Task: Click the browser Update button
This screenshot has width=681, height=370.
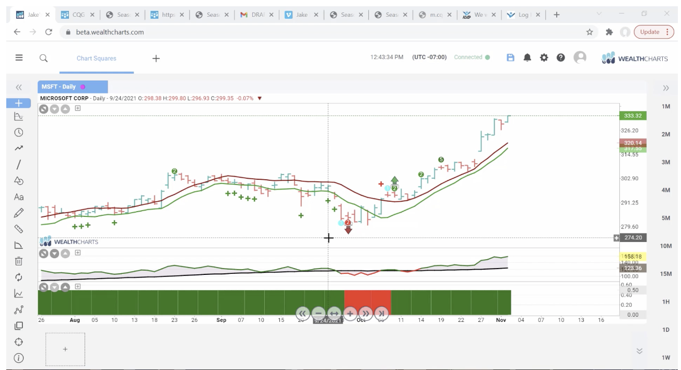Action: tap(654, 32)
